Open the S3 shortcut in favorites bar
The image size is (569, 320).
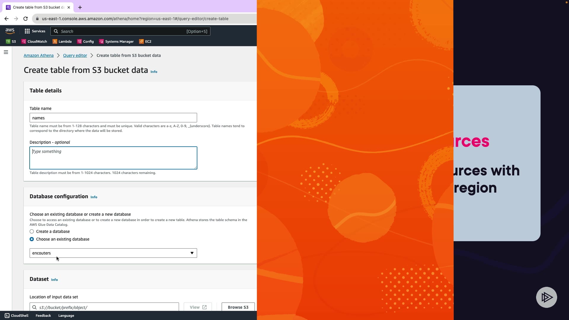point(11,41)
